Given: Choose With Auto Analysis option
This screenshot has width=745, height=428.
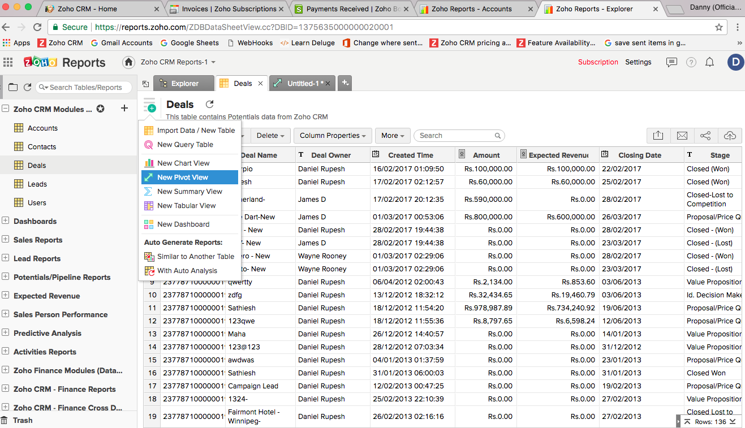Looking at the screenshot, I should [190, 271].
